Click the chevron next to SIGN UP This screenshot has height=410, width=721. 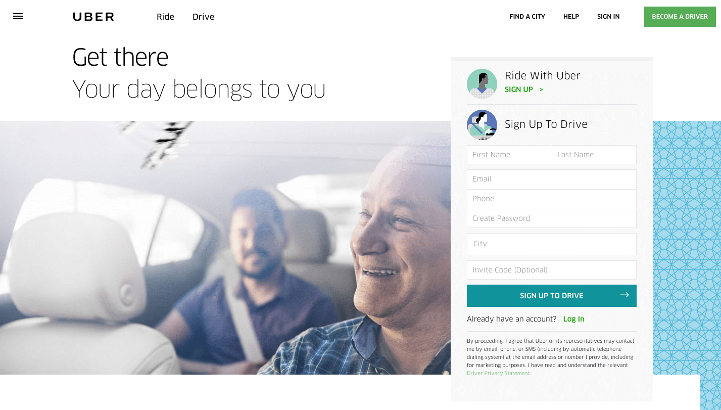click(541, 89)
